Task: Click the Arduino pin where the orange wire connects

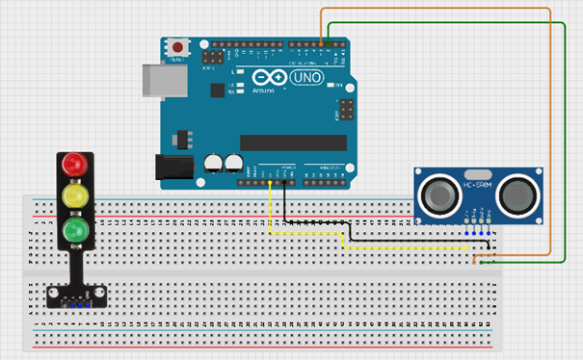Action: click(x=321, y=44)
